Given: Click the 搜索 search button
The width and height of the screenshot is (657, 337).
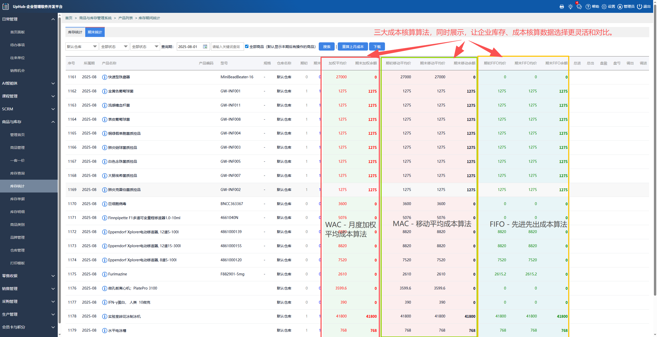Looking at the screenshot, I should pyautogui.click(x=326, y=47).
